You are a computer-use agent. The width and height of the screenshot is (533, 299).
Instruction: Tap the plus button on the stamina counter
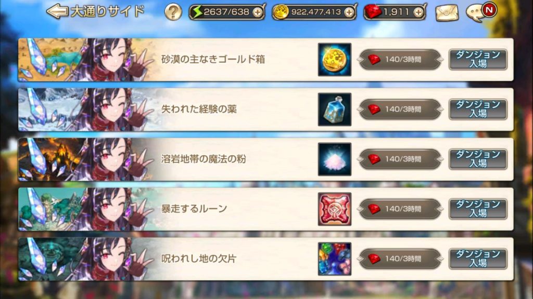258,12
